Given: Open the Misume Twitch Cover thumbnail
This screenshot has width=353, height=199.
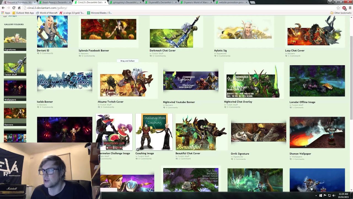Looking at the screenshot, I should pos(127,82).
